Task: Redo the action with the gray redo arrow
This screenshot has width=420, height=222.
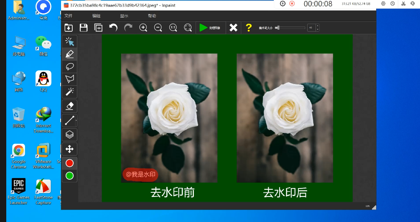Action: tap(128, 28)
